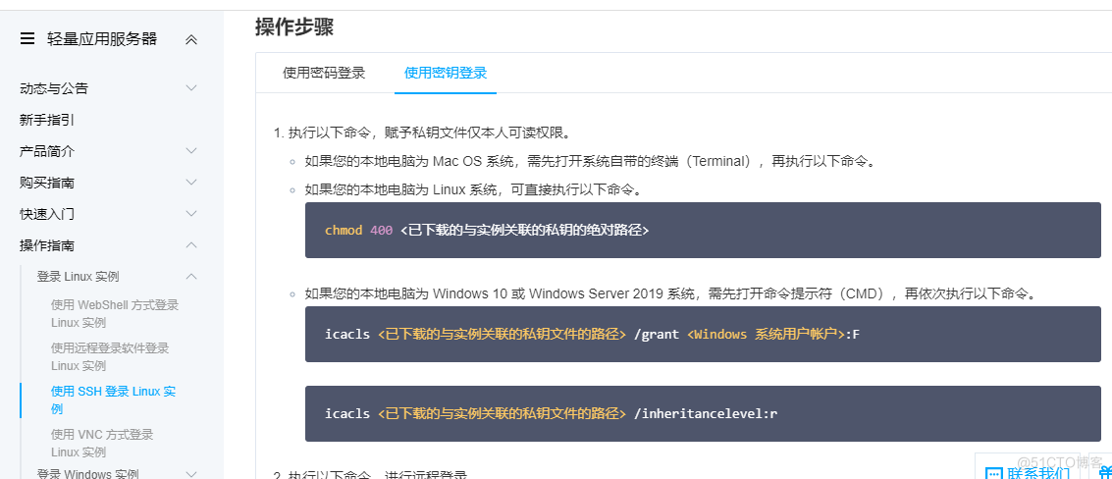Viewport: 1112px width, 479px height.
Task: Click the 登录 Windows 实例 tree item
Action: coord(88,474)
